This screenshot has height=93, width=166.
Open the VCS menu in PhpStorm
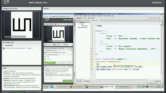click(105, 16)
